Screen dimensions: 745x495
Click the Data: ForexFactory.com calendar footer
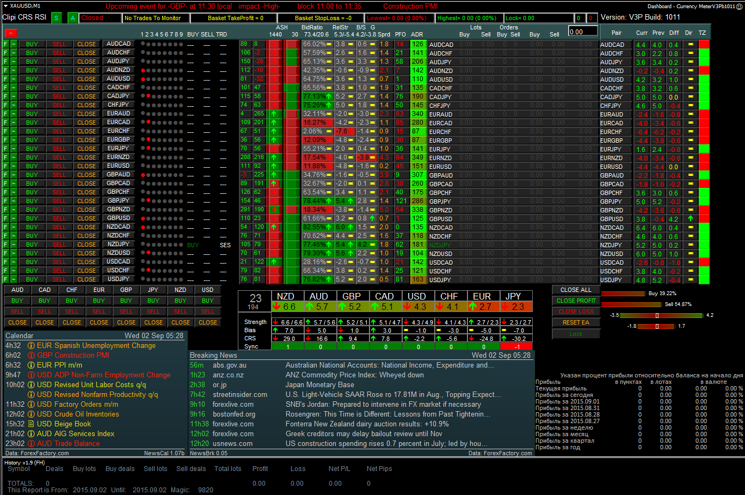point(38,453)
